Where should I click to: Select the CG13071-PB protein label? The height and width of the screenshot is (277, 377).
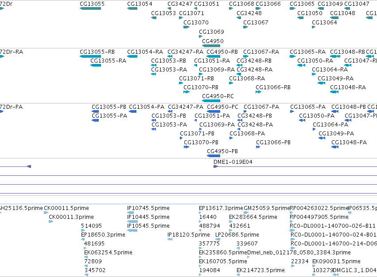(x=197, y=134)
